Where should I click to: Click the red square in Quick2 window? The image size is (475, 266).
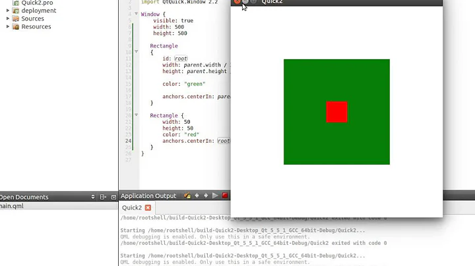tap(337, 112)
